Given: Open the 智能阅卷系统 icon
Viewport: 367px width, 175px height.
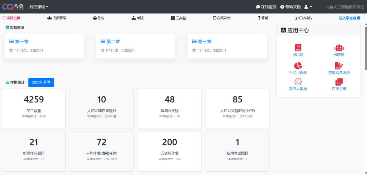Looking at the screenshot, I should tap(339, 66).
